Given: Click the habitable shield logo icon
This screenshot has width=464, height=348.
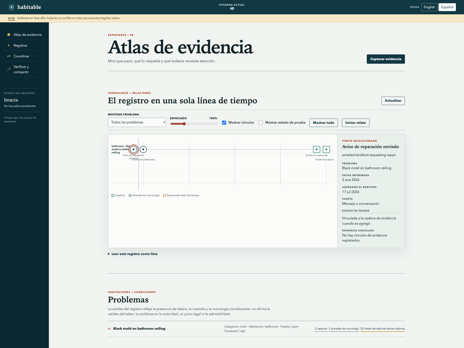Looking at the screenshot, I should pos(11,7).
